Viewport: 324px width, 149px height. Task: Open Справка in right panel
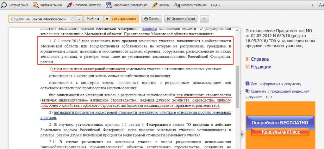260,59
